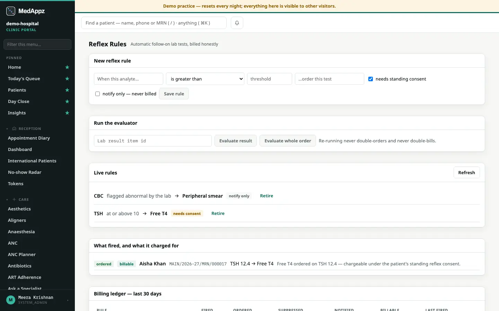Click the 'needs consent' badge on TSH rule
Viewport: 499px width, 311px height.
click(x=187, y=214)
